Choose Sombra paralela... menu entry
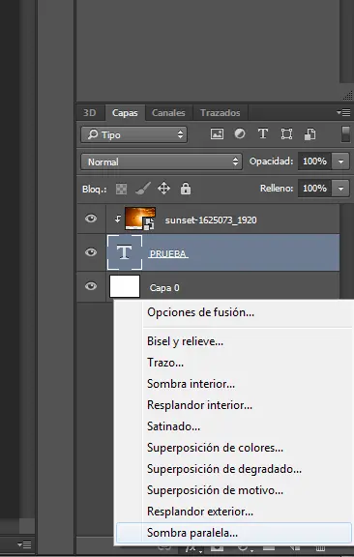The width and height of the screenshot is (354, 557). click(234, 533)
